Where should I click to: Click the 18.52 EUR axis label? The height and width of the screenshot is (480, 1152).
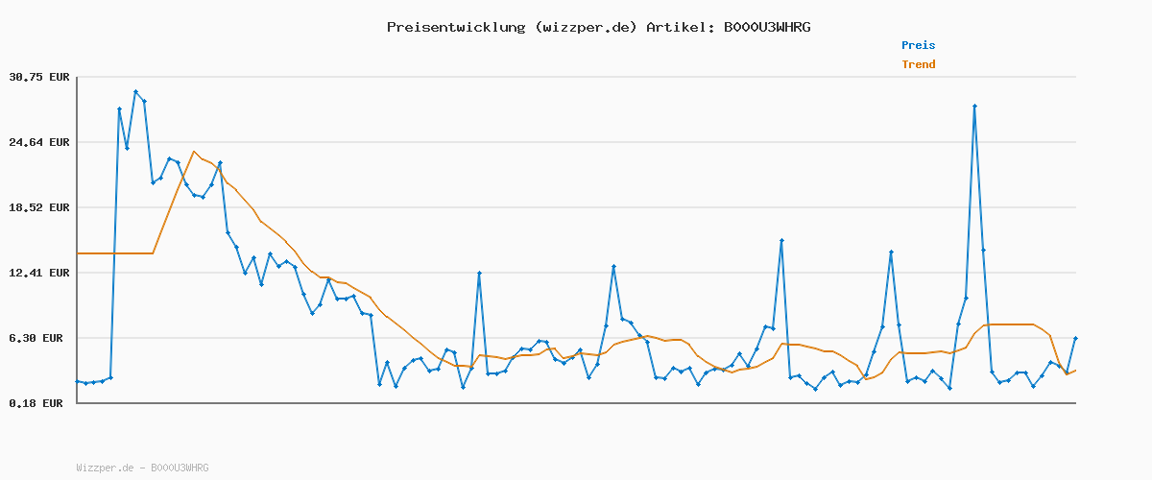click(x=39, y=207)
